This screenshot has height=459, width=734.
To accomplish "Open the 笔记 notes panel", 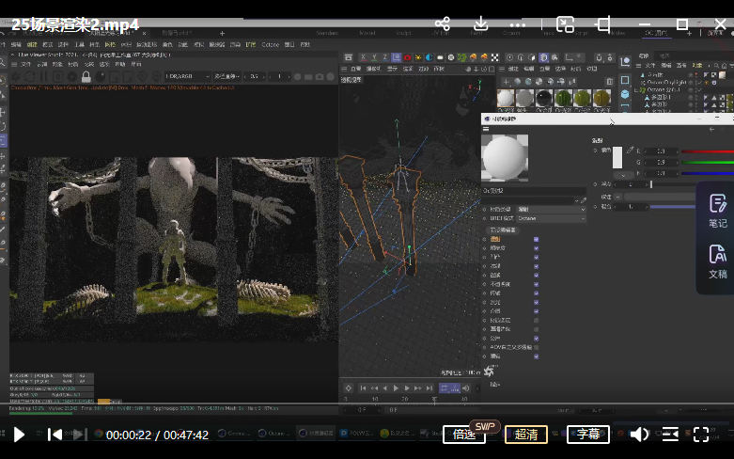I will tap(717, 211).
